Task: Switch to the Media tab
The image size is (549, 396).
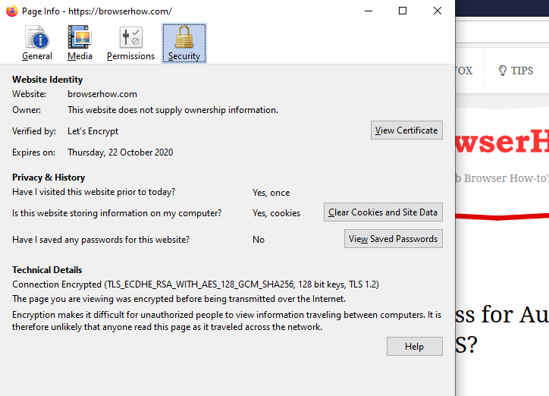Action: (80, 43)
